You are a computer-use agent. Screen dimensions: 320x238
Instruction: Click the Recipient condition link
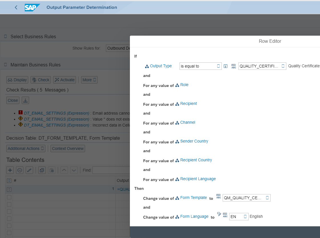189,103
